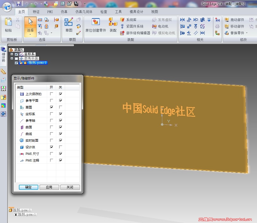Click the Type (类型) column header
The width and height of the screenshot is (257, 223).
click(31, 87)
